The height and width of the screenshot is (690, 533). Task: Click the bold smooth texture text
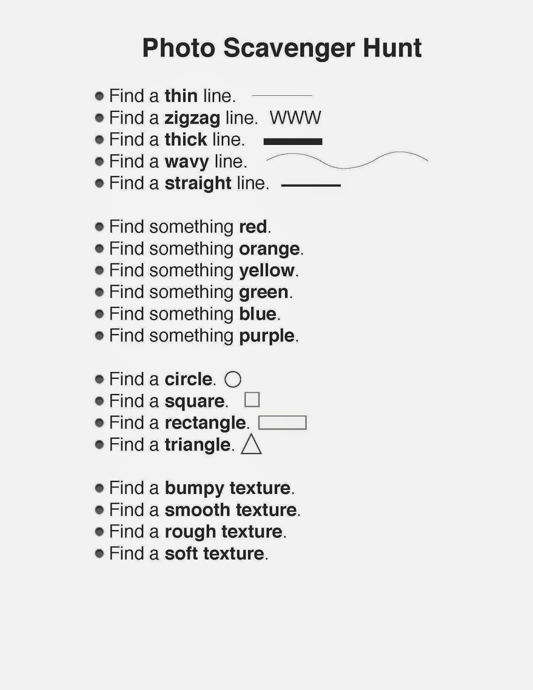tap(231, 510)
